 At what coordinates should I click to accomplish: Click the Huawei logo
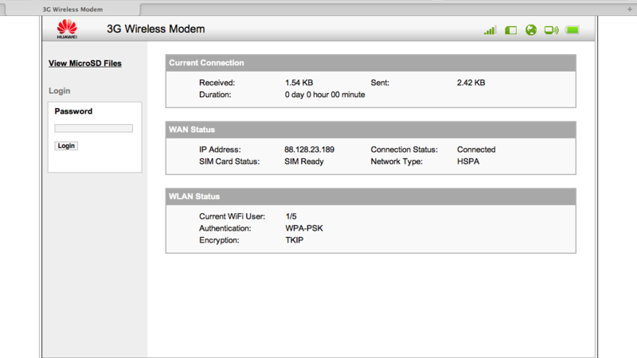click(67, 29)
